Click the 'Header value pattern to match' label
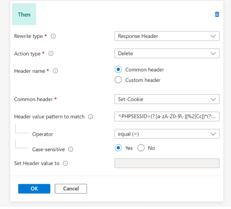Image resolution: width=231 pixels, height=209 pixels. (49, 117)
